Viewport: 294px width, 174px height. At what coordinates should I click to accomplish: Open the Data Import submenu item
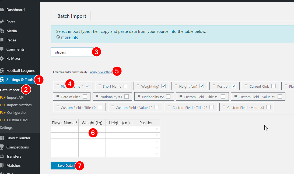[x=10, y=90]
